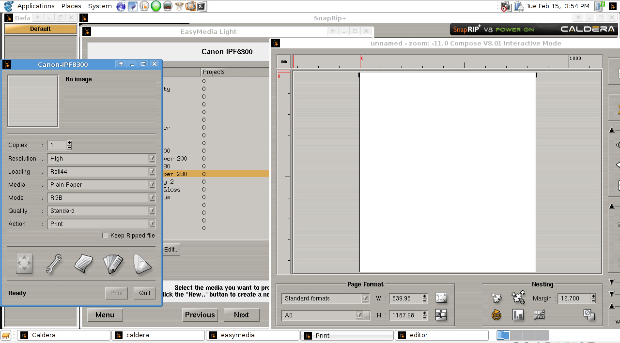Image resolution: width=620 pixels, height=343 pixels.
Task: Open the Quality dropdown set to Standard
Action: tap(101, 211)
